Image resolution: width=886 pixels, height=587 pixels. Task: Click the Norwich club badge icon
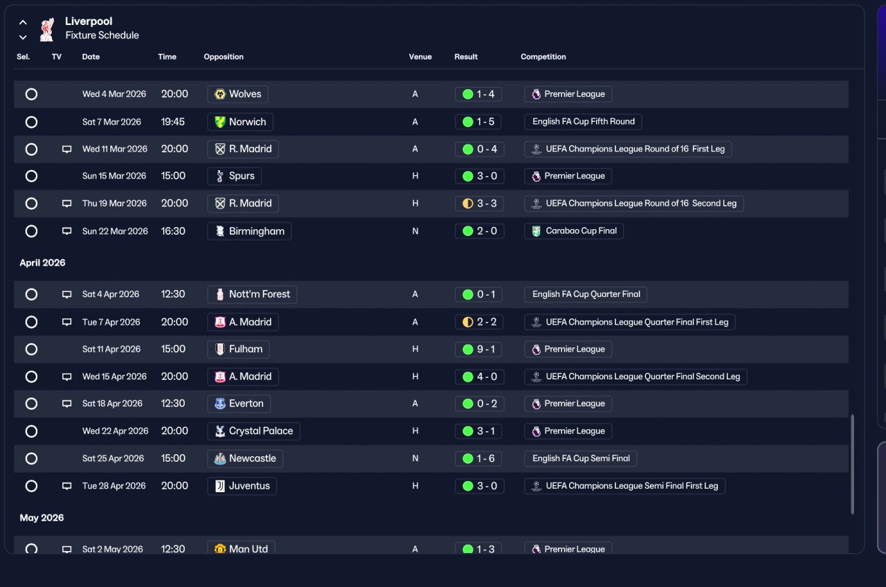[x=220, y=122]
